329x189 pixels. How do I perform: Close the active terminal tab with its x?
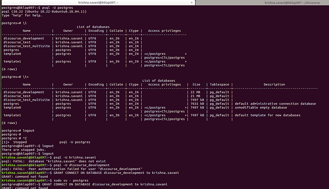tap(192, 2)
